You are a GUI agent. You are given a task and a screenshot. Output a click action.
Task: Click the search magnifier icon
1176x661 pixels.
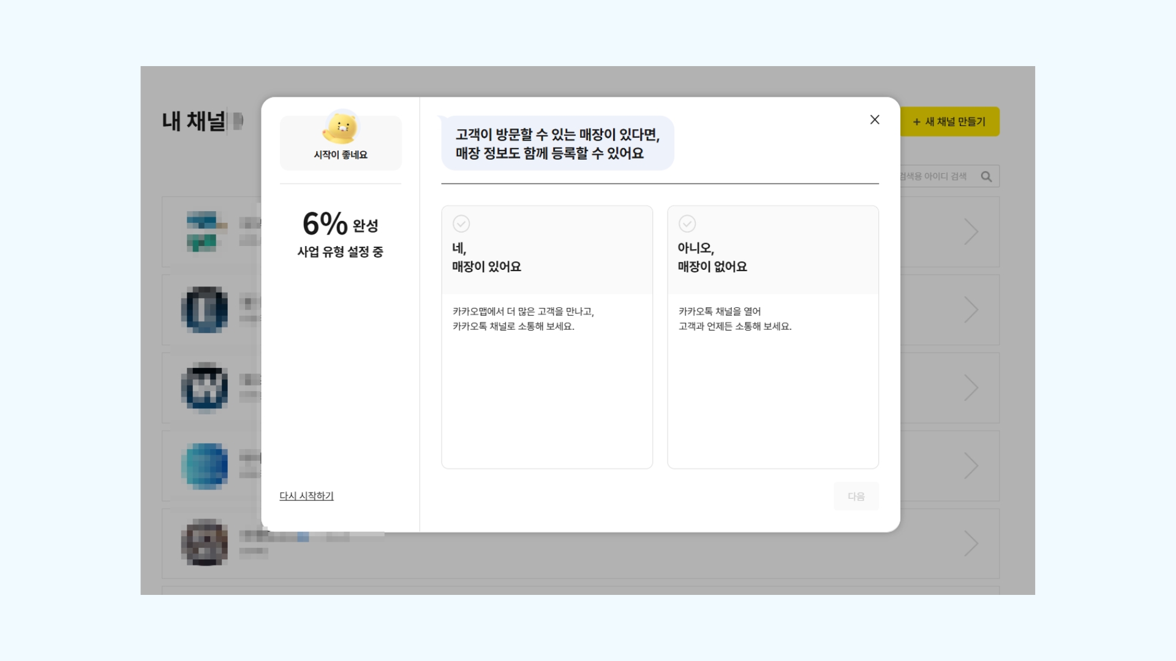[986, 177]
